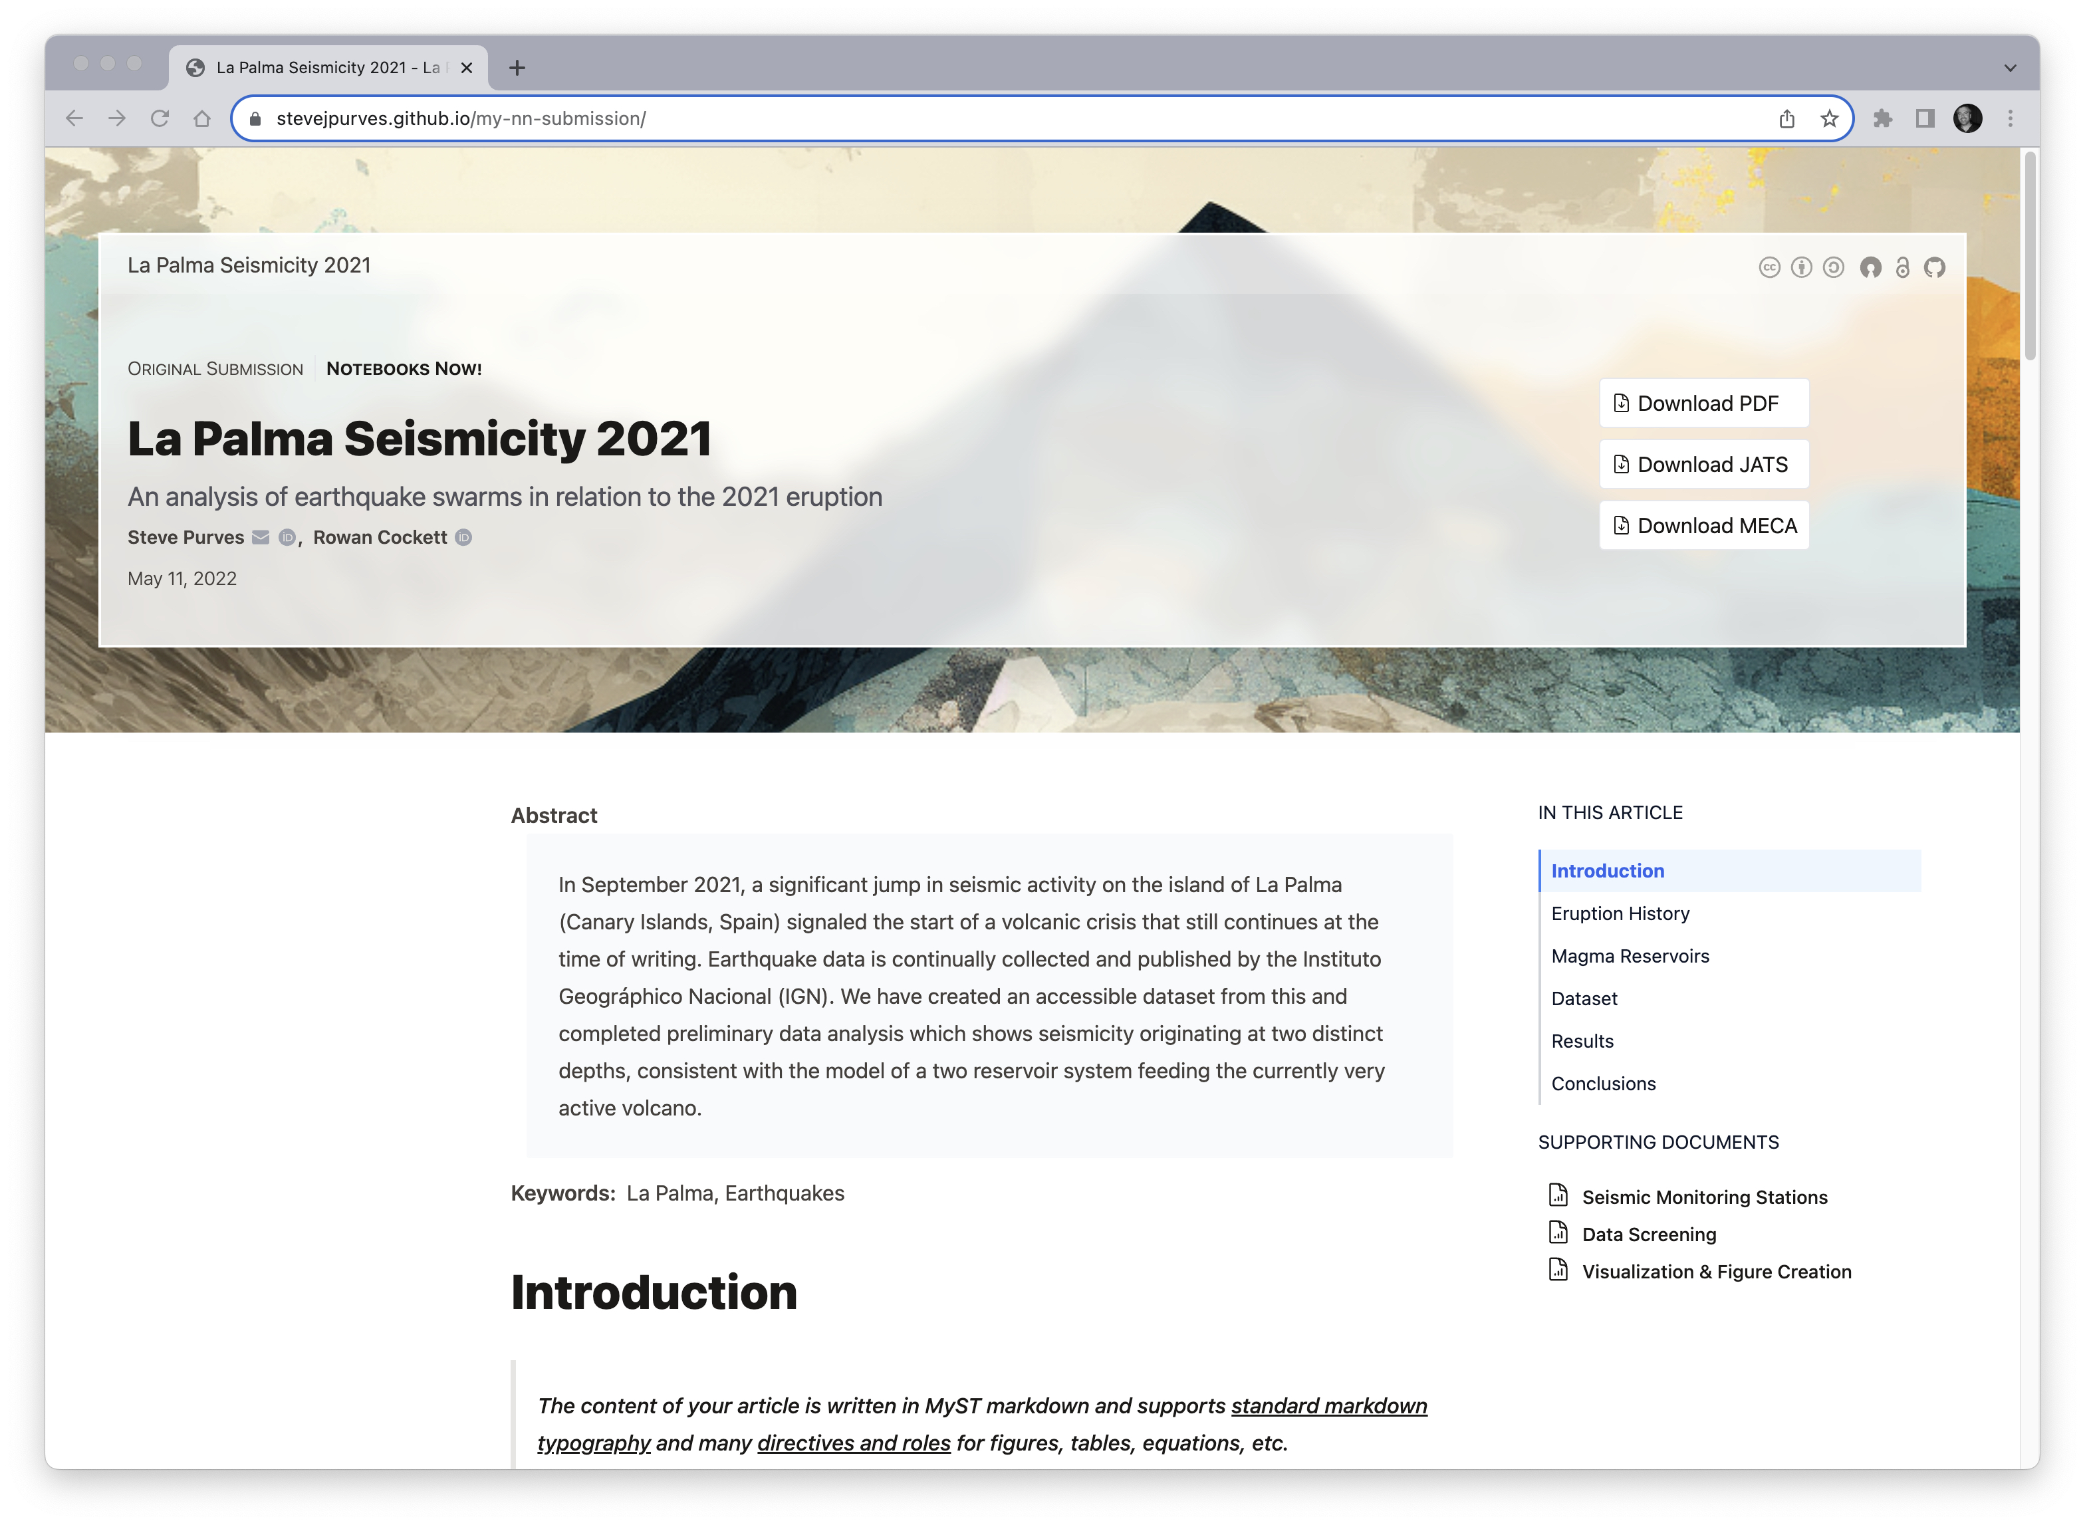2085x1525 pixels.
Task: Expand the Eruption History section
Action: (x=1619, y=913)
